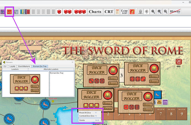Click Reset on the palette dice roller
Image resolution: width=191 pixels, height=125 pixels.
(x=35, y=90)
